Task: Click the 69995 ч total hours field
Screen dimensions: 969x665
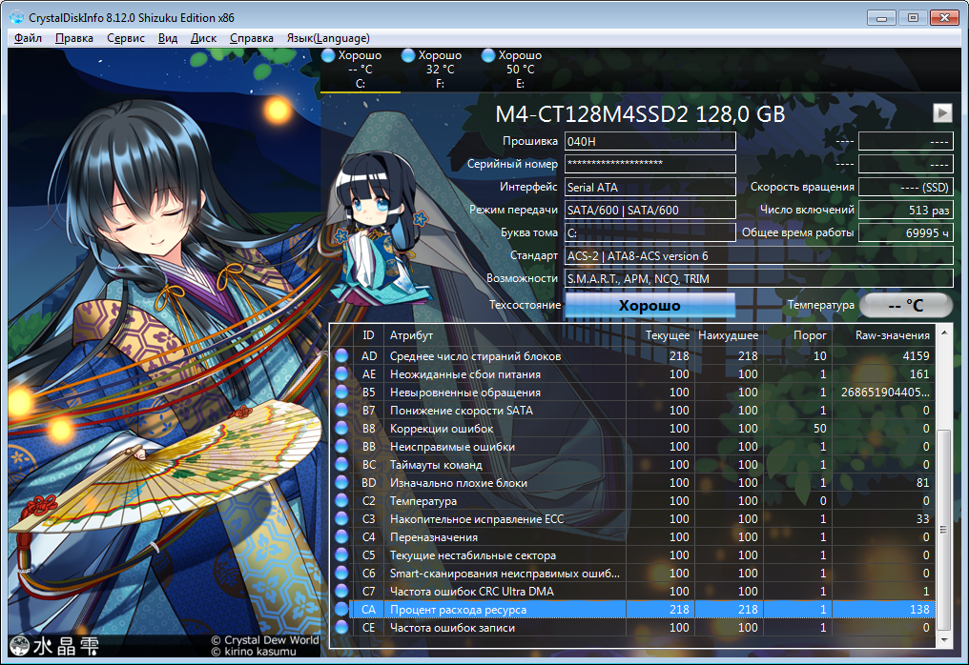Action: (x=906, y=232)
